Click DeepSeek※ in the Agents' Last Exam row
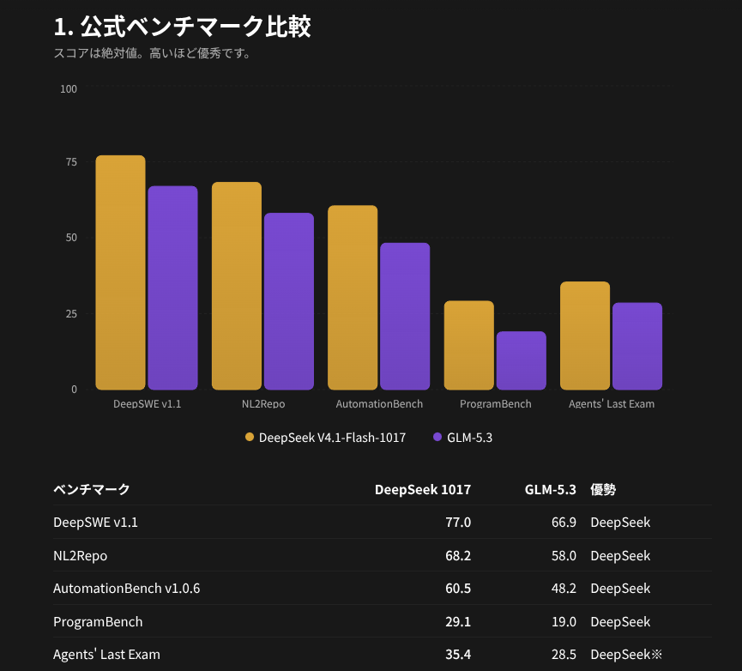This screenshot has height=671, width=742. pos(626,654)
